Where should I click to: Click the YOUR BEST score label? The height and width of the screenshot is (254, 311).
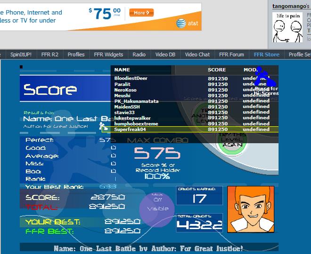(x=53, y=222)
